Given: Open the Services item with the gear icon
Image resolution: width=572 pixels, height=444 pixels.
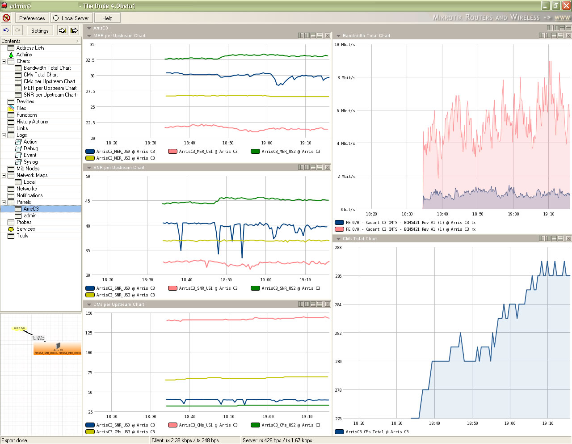Looking at the screenshot, I should 25,229.
